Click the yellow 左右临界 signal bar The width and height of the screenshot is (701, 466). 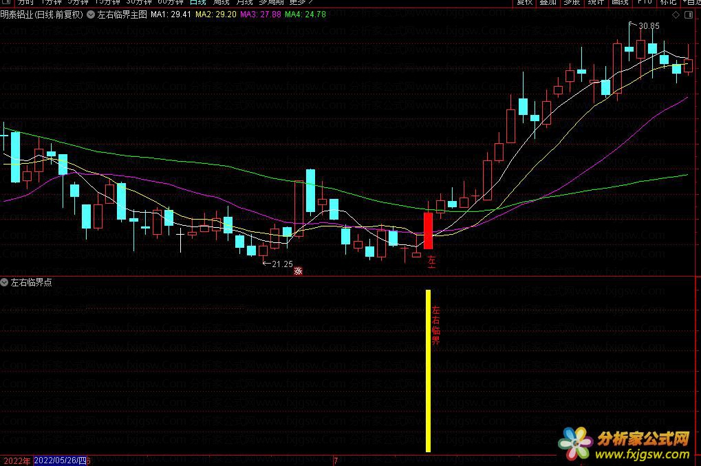429,371
